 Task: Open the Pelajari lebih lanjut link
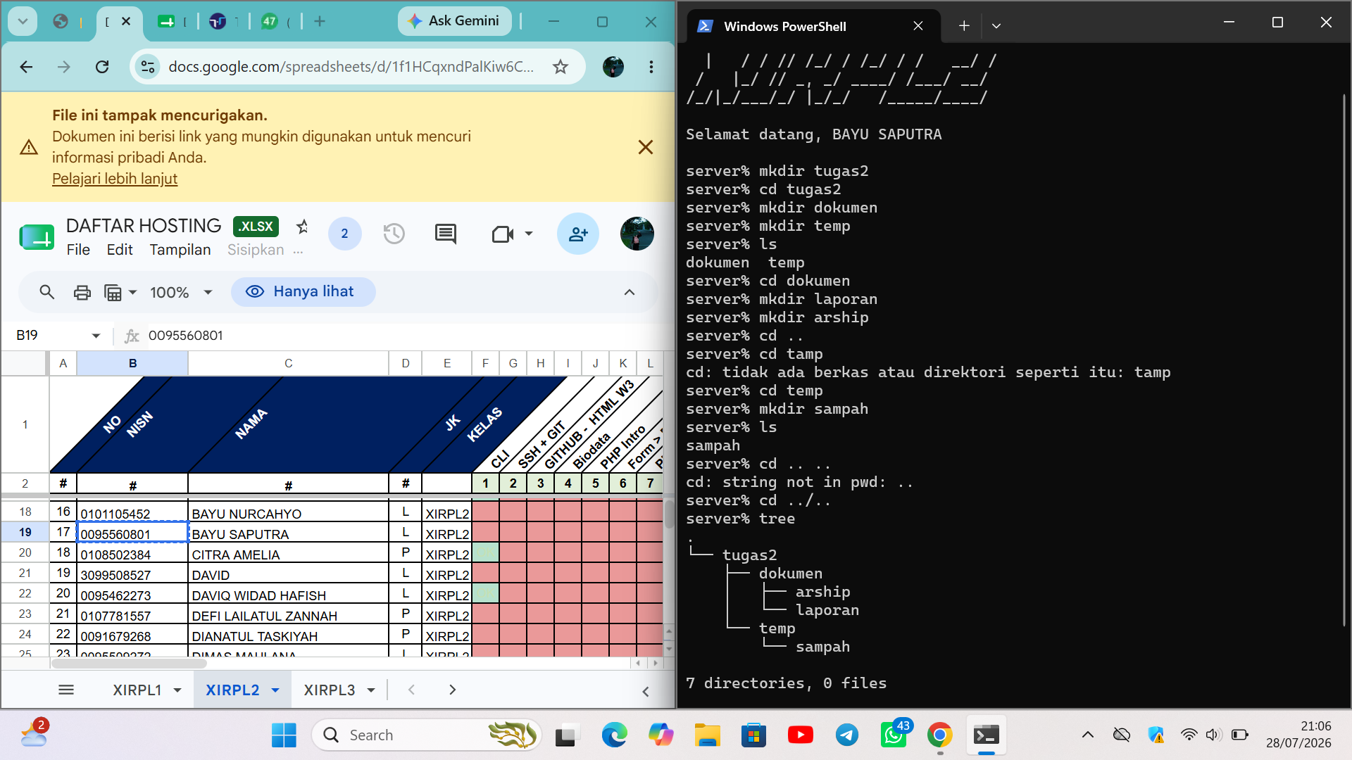pos(115,179)
